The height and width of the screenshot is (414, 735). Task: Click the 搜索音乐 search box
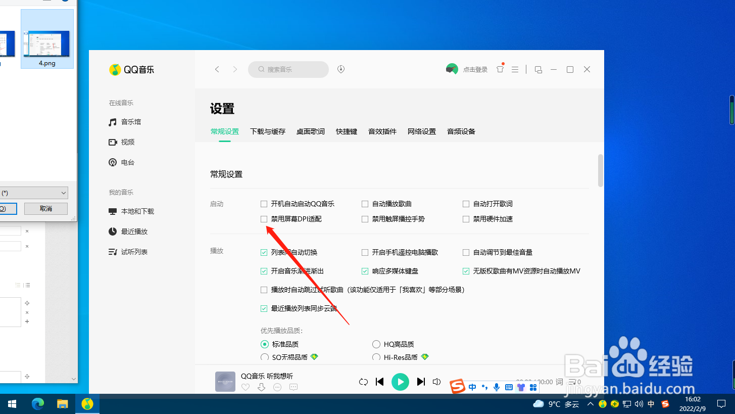tap(288, 69)
